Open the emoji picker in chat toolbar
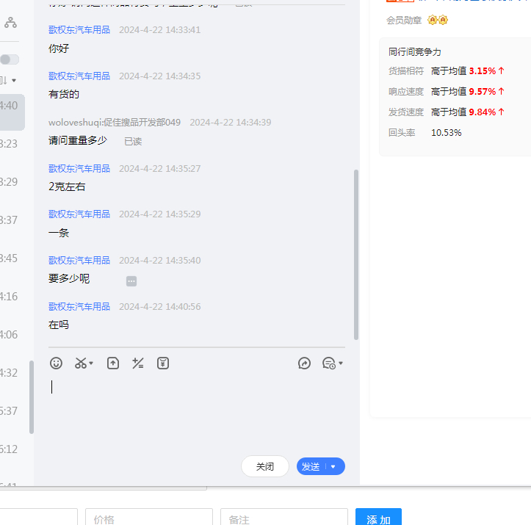Image resolution: width=531 pixels, height=525 pixels. 57,363
